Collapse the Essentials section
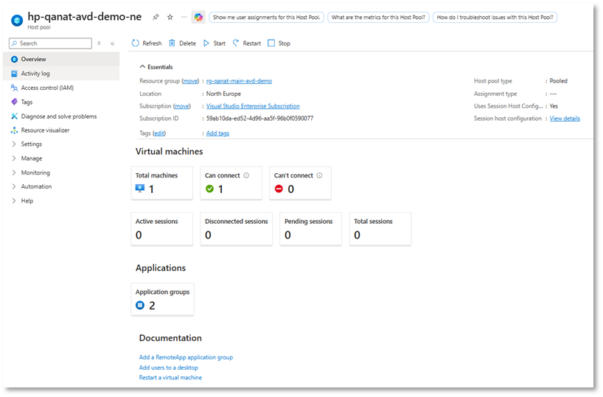This screenshot has width=603, height=397. pyautogui.click(x=156, y=67)
